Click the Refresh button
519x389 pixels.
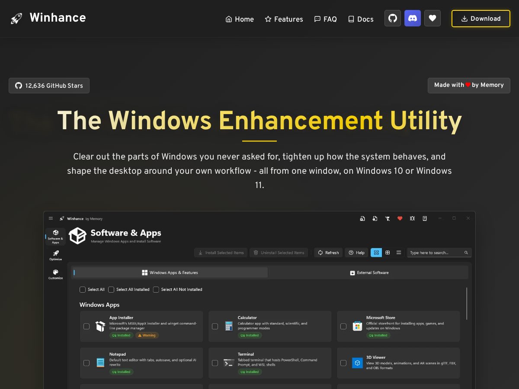click(x=328, y=252)
